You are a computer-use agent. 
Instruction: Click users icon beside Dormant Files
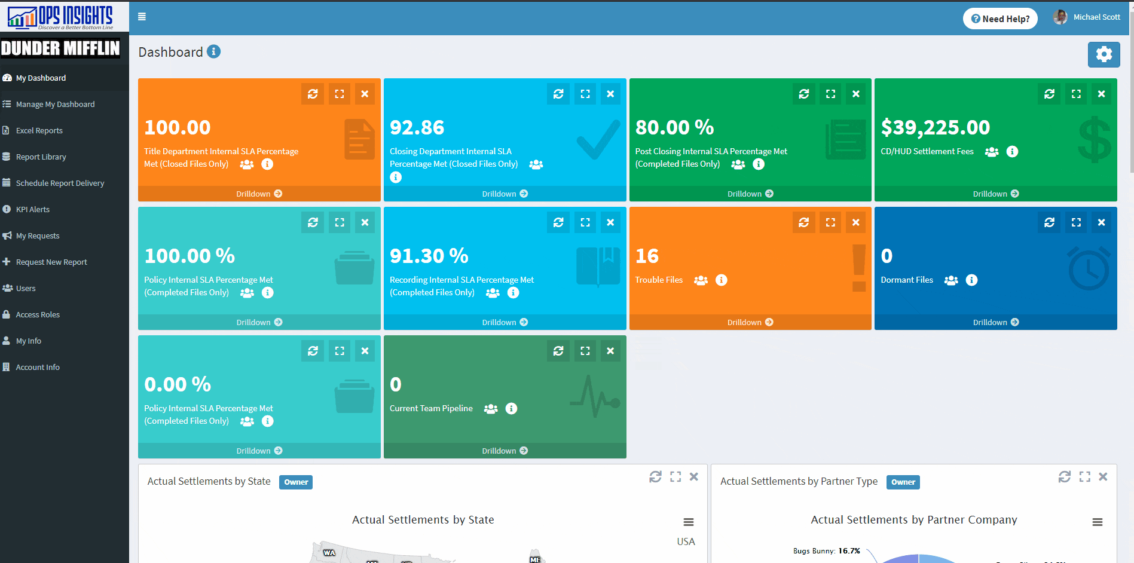[x=951, y=280]
